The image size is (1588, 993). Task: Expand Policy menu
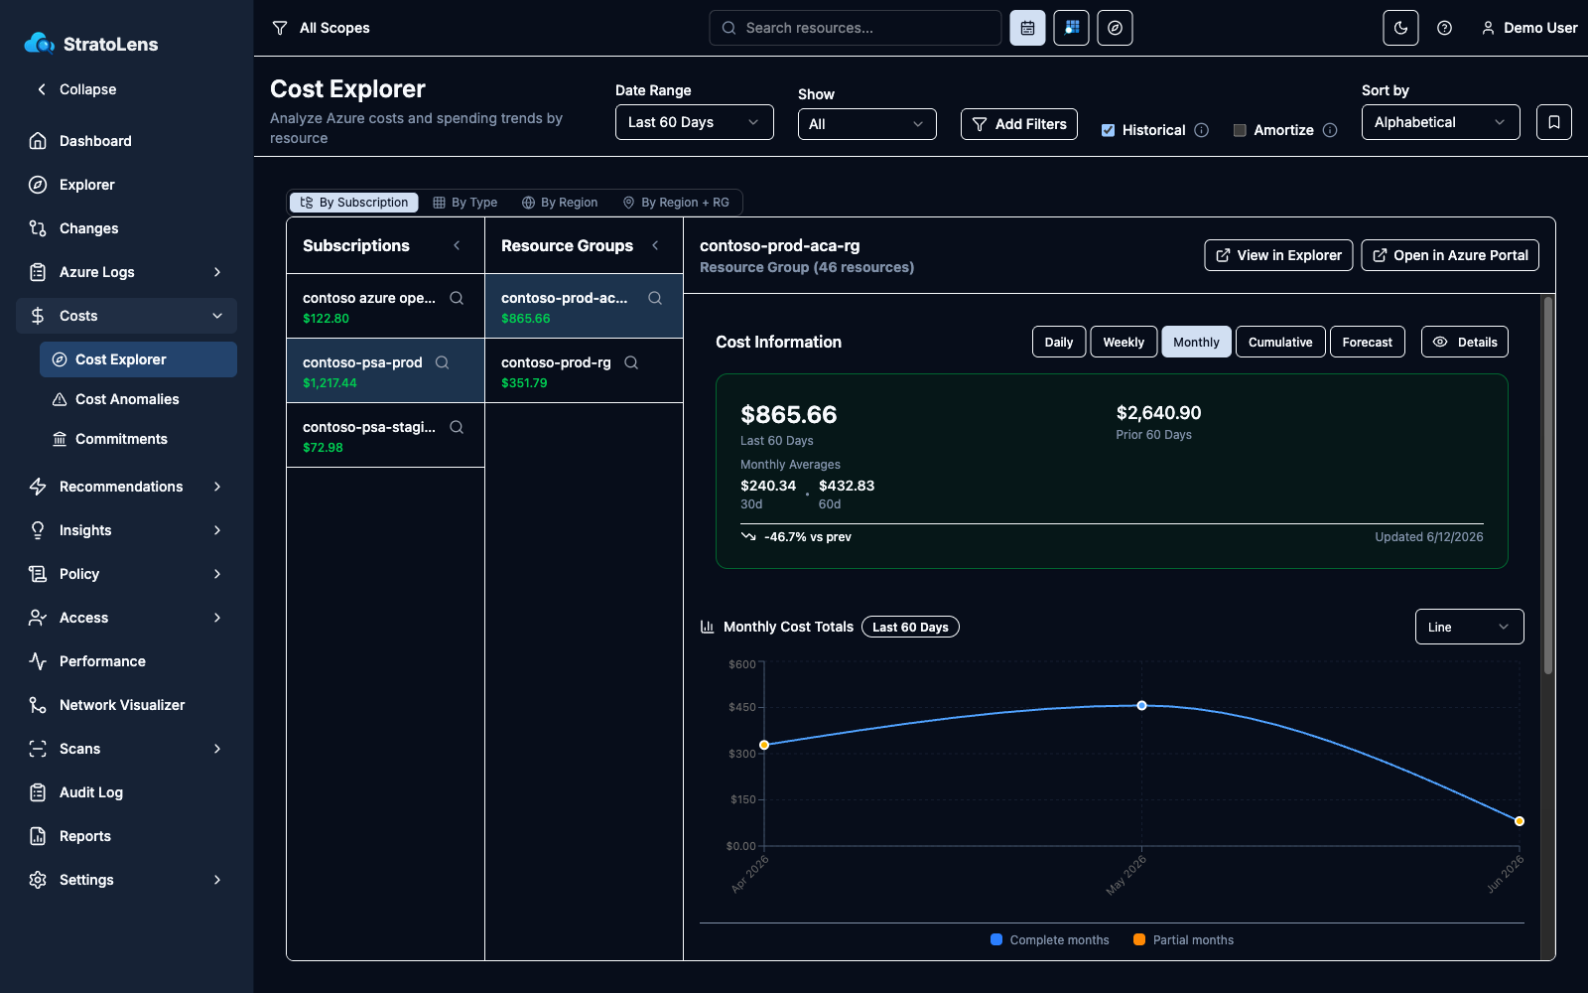pos(126,574)
